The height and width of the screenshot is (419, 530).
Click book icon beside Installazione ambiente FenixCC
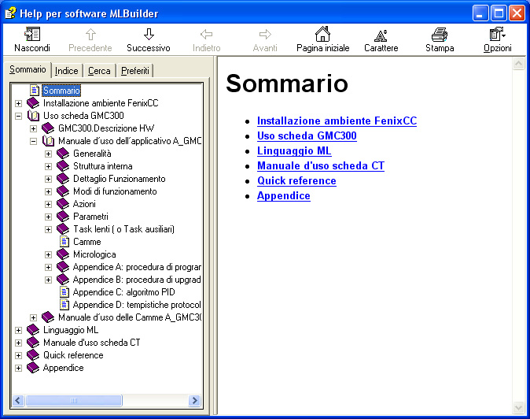coord(33,103)
